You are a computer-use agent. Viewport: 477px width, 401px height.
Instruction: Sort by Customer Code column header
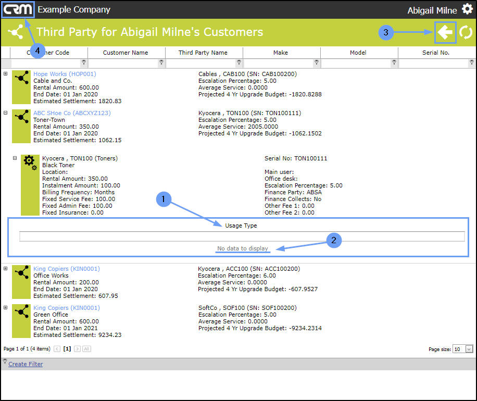(x=48, y=53)
